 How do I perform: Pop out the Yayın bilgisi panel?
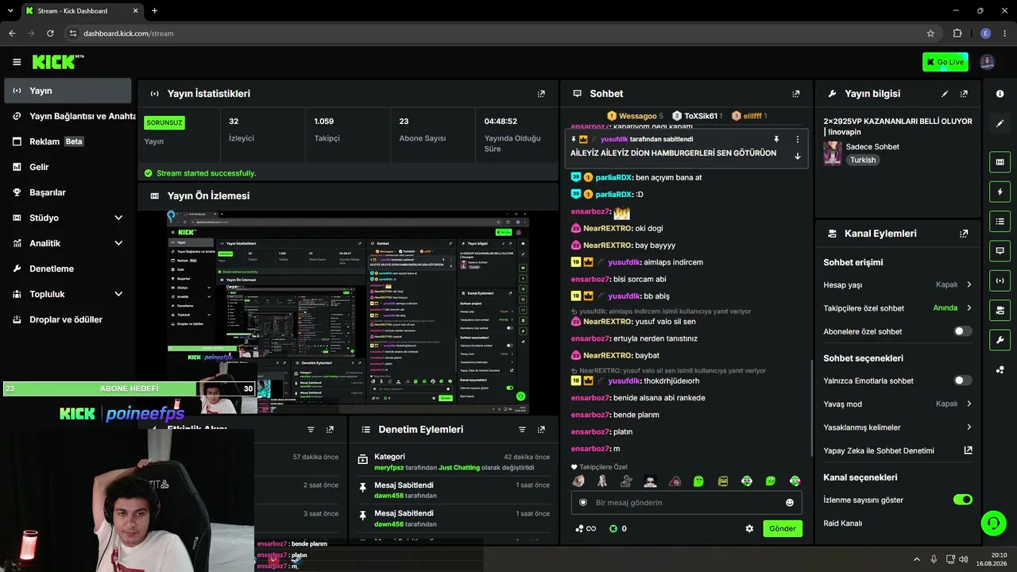964,94
